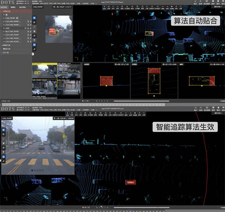Click the highlighted first tool in the upper point-cloud toolbar

coord(104,7)
